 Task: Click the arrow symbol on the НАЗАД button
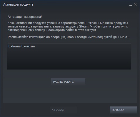pyautogui.click(x=53, y=110)
